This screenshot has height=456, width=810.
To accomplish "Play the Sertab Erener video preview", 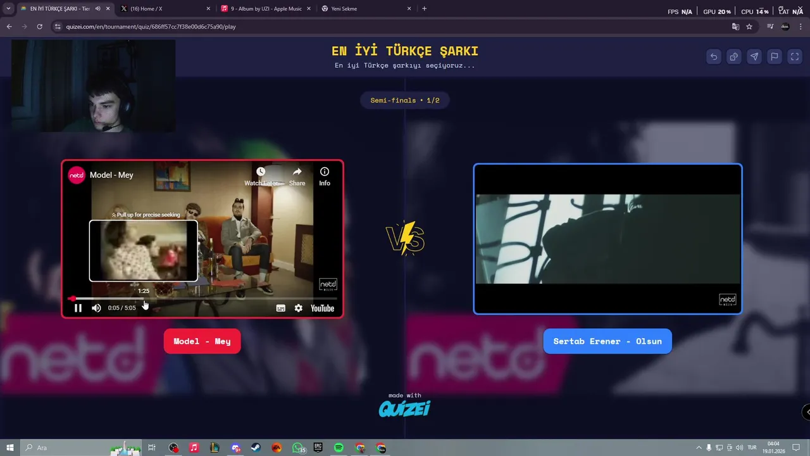I will point(607,239).
